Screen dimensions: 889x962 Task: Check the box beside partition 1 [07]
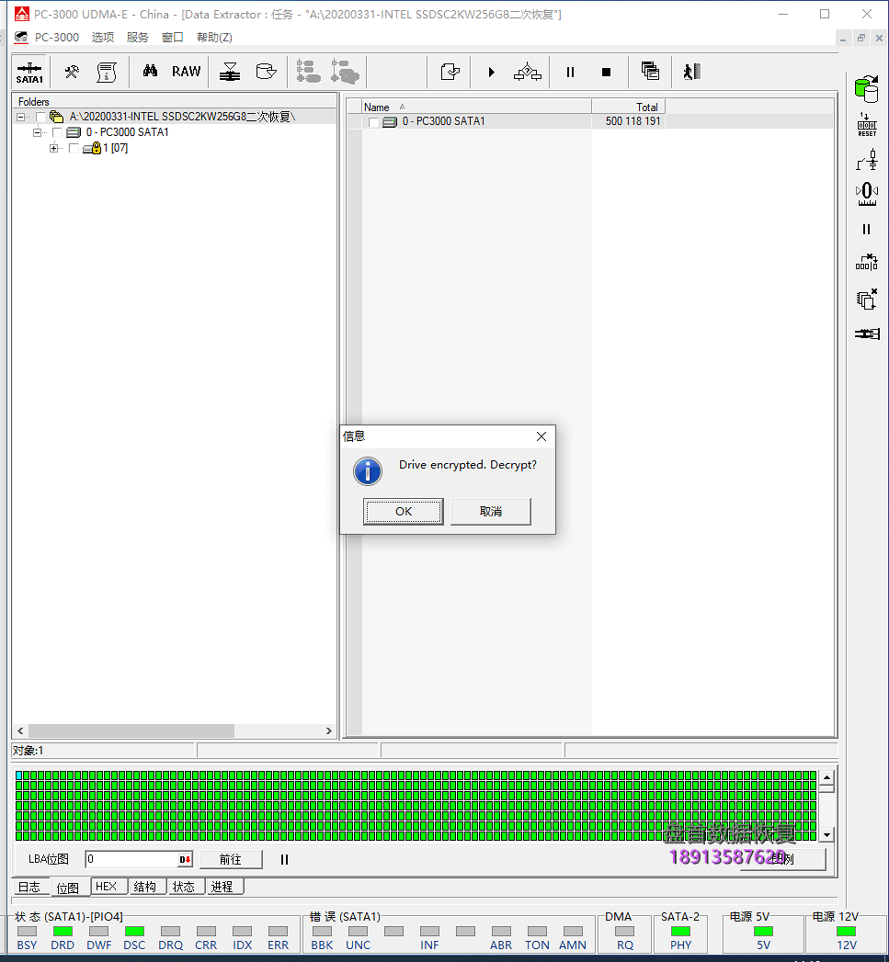point(74,149)
